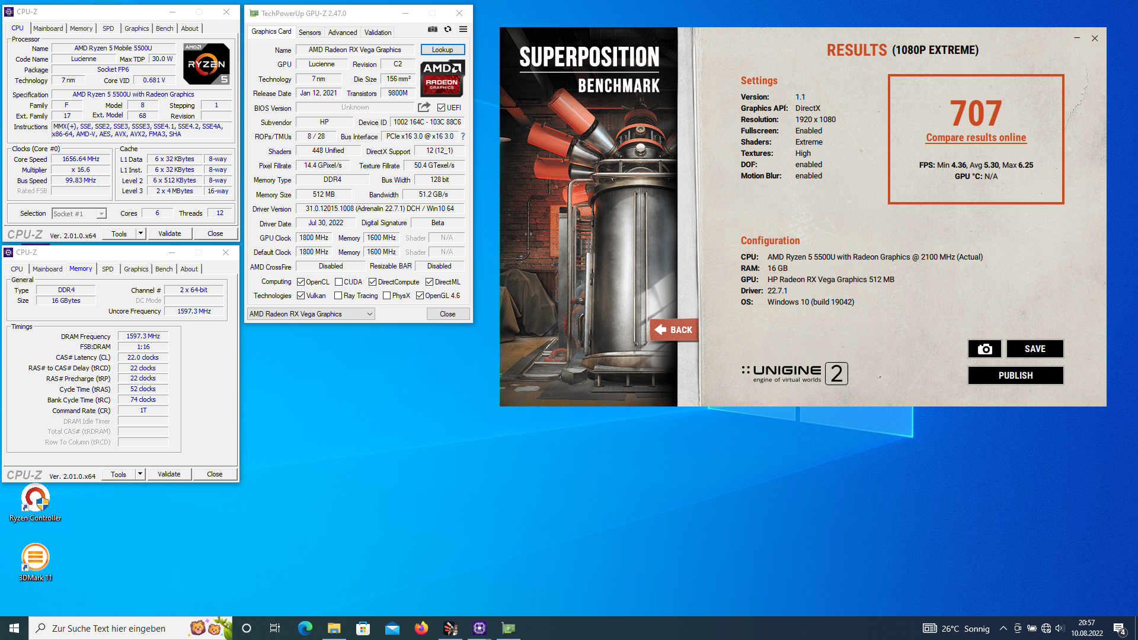Switch to Sensors tab in GPU-Z
The width and height of the screenshot is (1138, 640).
click(x=309, y=33)
